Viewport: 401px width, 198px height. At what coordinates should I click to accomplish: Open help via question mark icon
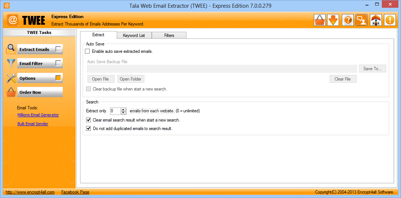tap(347, 20)
